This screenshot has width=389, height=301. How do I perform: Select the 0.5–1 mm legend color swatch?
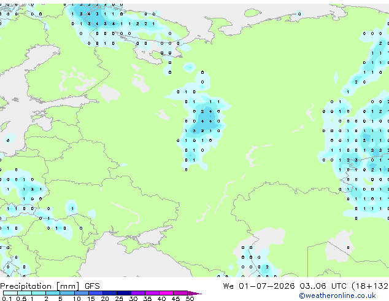click(25, 293)
